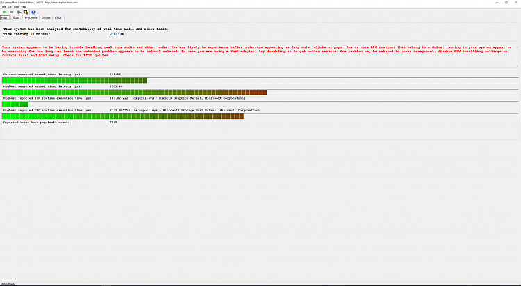Start monitoring with the green play icon
The width and height of the screenshot is (521, 286).
[4, 12]
